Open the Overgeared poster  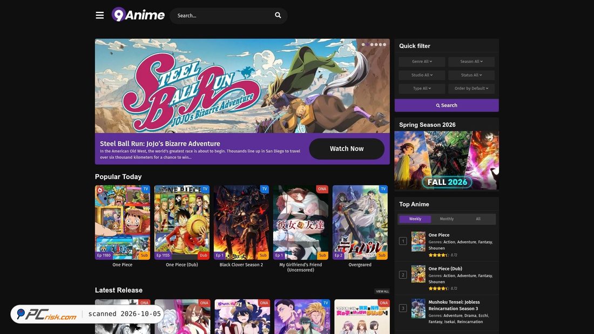pos(360,222)
